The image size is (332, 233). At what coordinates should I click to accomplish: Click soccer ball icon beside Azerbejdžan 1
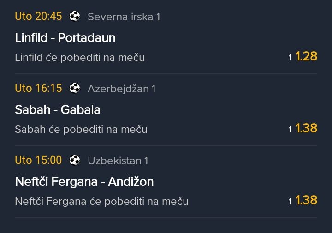point(74,88)
